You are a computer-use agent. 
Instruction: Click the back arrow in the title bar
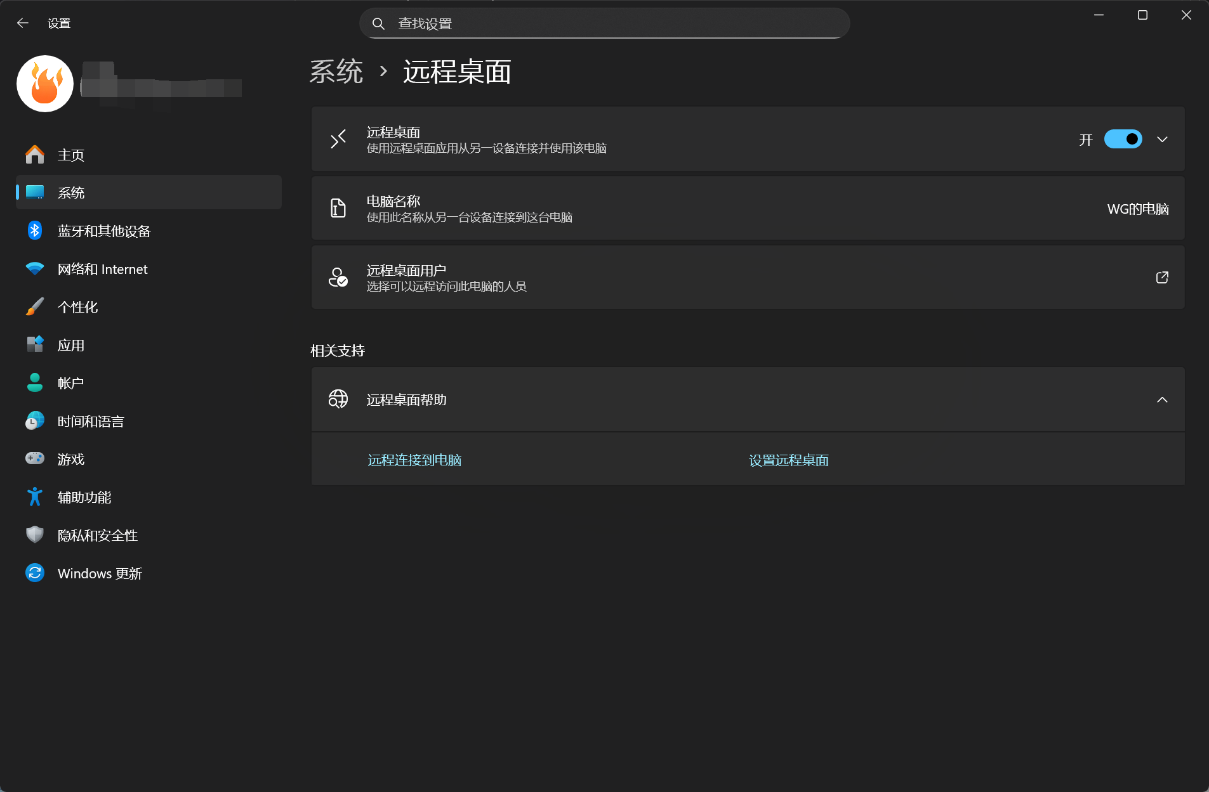click(23, 23)
